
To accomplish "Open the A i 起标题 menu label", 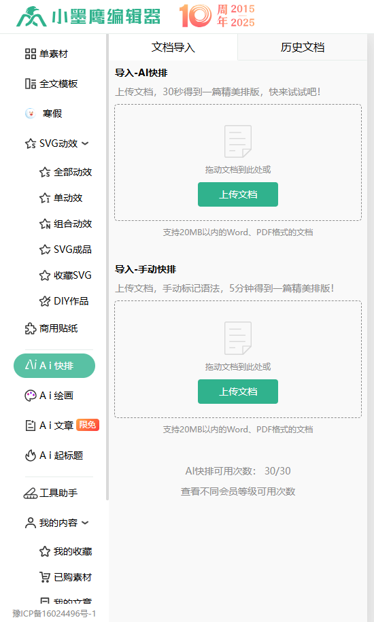I will coord(61,455).
